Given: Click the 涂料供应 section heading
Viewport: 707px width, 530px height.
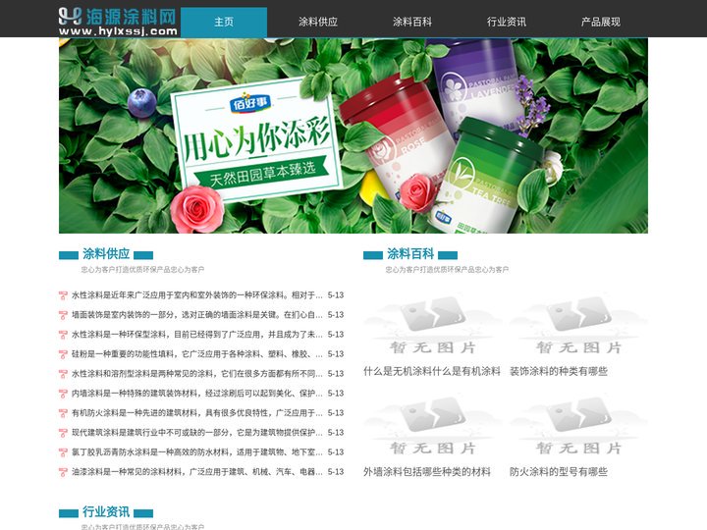Looking at the screenshot, I should coord(106,254).
